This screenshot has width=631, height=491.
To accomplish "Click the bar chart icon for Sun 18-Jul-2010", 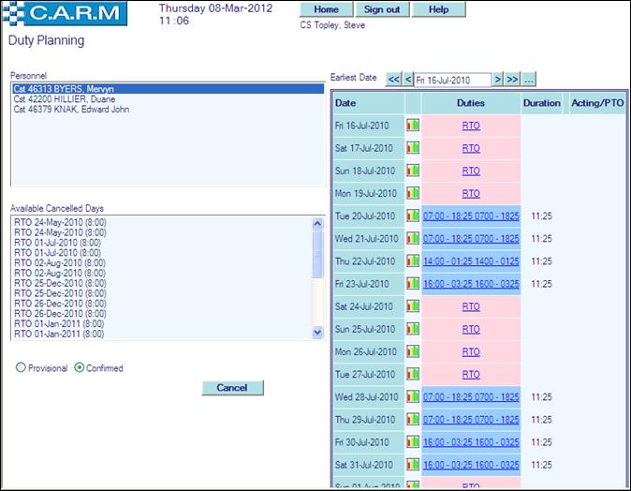I will [413, 171].
